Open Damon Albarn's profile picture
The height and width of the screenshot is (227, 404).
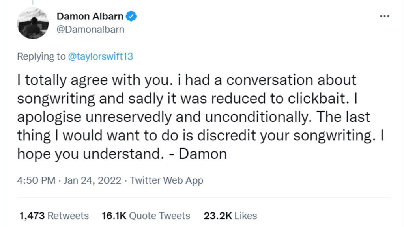click(x=33, y=23)
